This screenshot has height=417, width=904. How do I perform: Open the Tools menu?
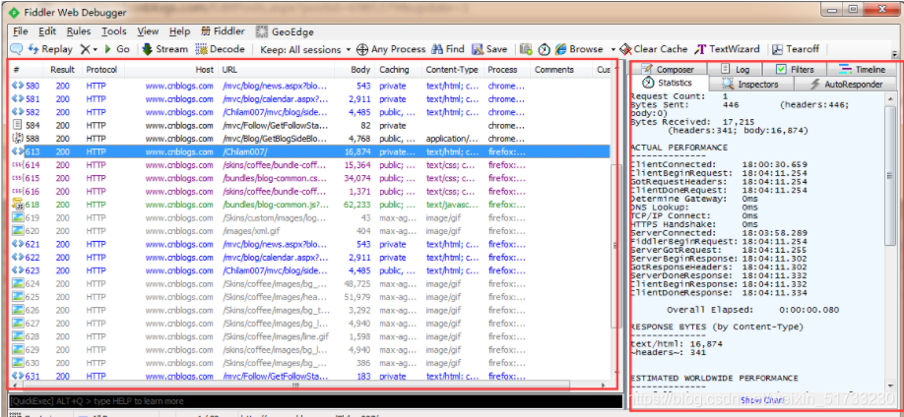point(114,31)
